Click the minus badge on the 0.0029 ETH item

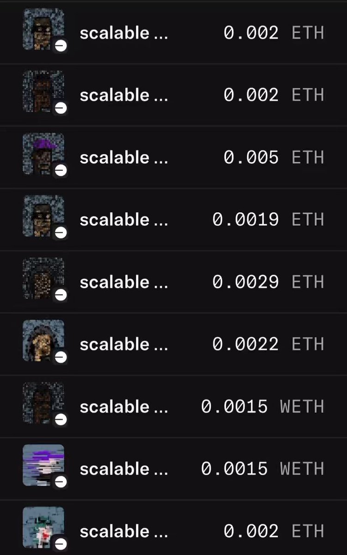tap(61, 295)
